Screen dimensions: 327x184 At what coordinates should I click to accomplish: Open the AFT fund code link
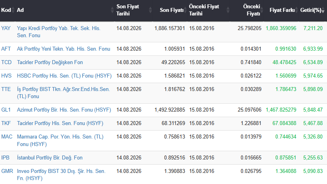point(6,49)
